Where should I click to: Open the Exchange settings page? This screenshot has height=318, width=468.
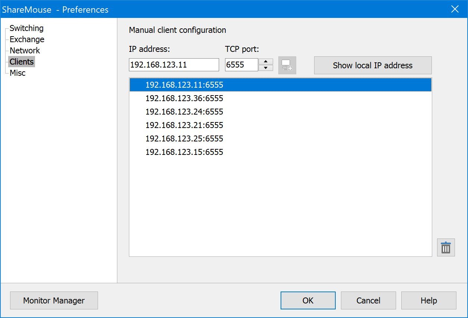click(26, 39)
